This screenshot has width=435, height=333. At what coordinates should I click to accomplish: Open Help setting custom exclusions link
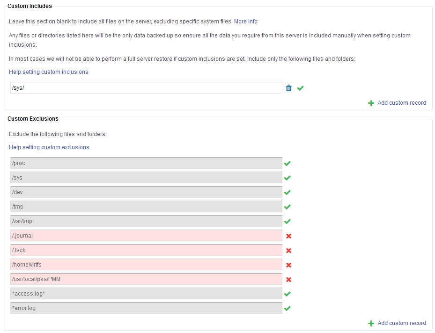coord(49,147)
